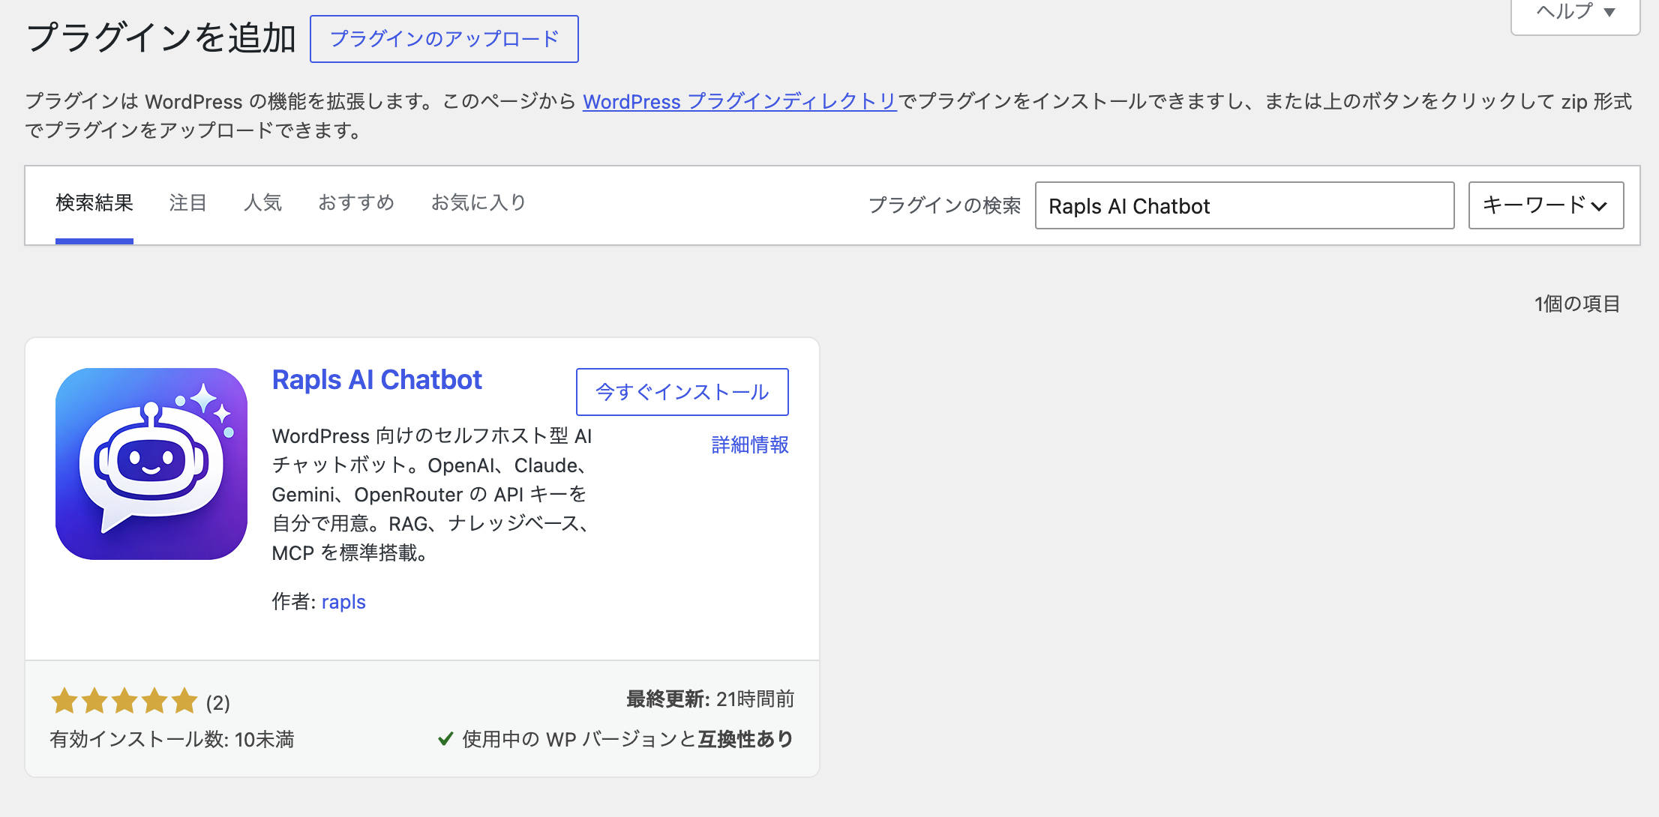
Task: Select the 検索結果 tab
Action: (x=94, y=203)
